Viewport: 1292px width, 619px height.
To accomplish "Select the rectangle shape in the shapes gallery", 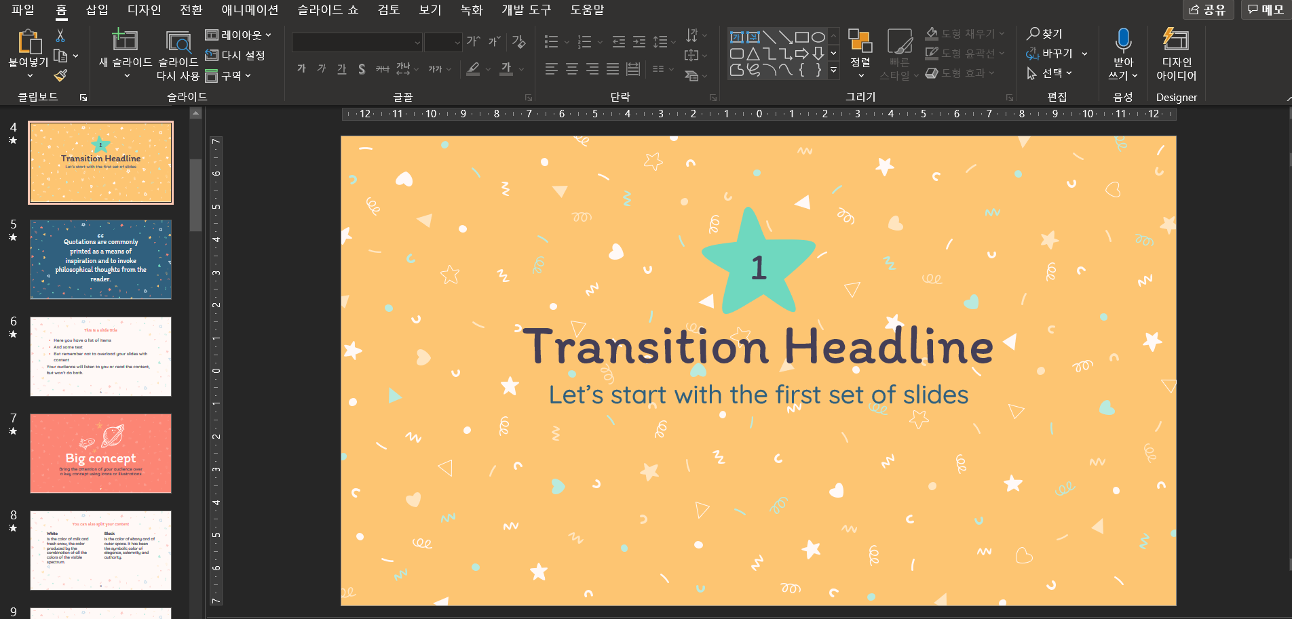I will tap(802, 37).
